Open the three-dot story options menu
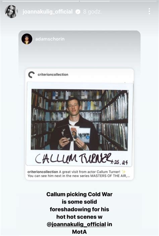This screenshot has width=159, height=236. (x=149, y=11)
